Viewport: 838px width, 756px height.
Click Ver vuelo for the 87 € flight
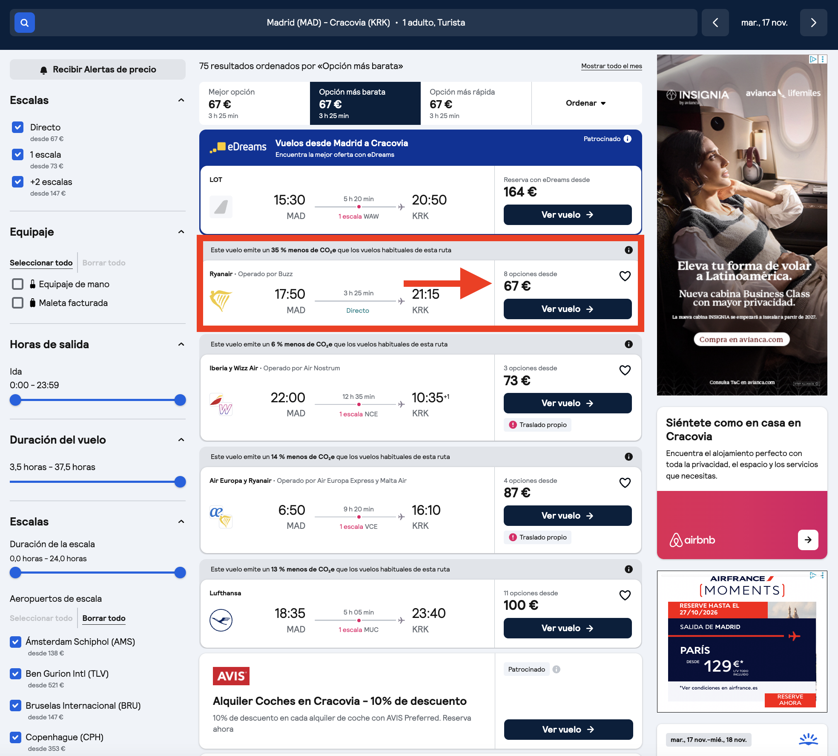click(568, 516)
